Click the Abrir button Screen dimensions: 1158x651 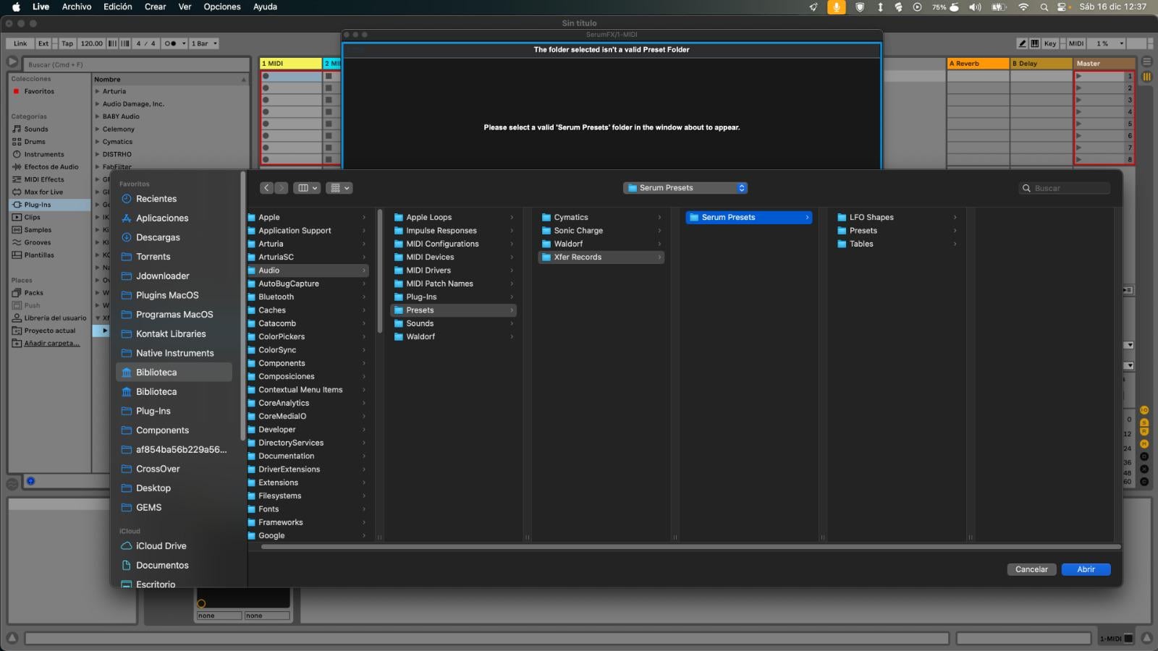point(1086,569)
